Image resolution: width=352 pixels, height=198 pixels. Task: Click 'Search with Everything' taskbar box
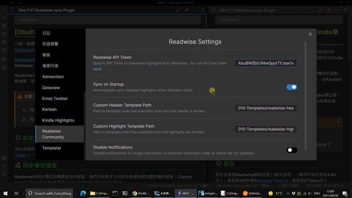tap(50, 193)
